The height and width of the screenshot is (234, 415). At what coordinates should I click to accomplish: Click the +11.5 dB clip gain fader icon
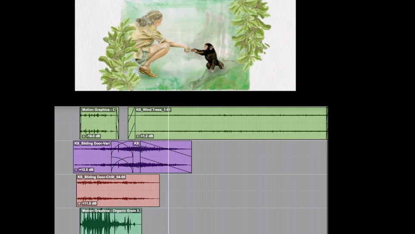pos(79,204)
